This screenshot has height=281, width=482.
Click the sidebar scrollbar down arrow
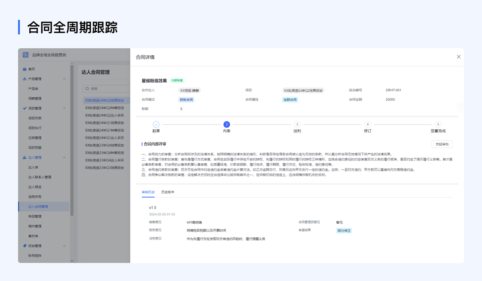click(72, 261)
